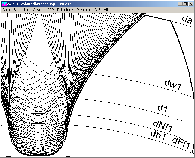Image resolution: width=195 pixels, height=158 pixels.
Task: Open the OLE menu
Action: [x=97, y=10]
